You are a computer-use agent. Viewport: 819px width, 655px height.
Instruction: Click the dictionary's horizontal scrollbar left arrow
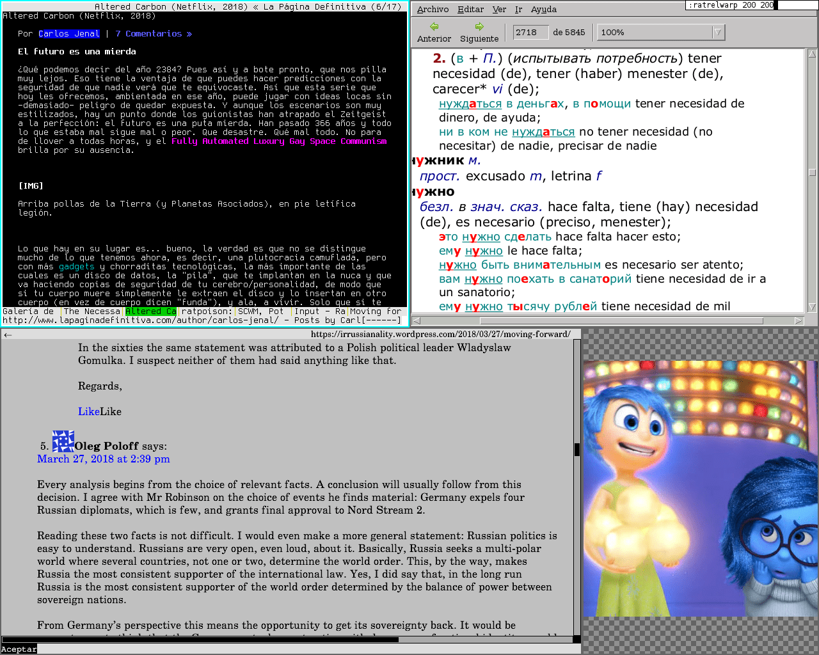417,320
